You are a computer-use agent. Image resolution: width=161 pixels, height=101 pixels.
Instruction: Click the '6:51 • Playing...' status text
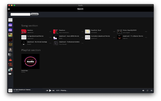(x=62, y=90)
